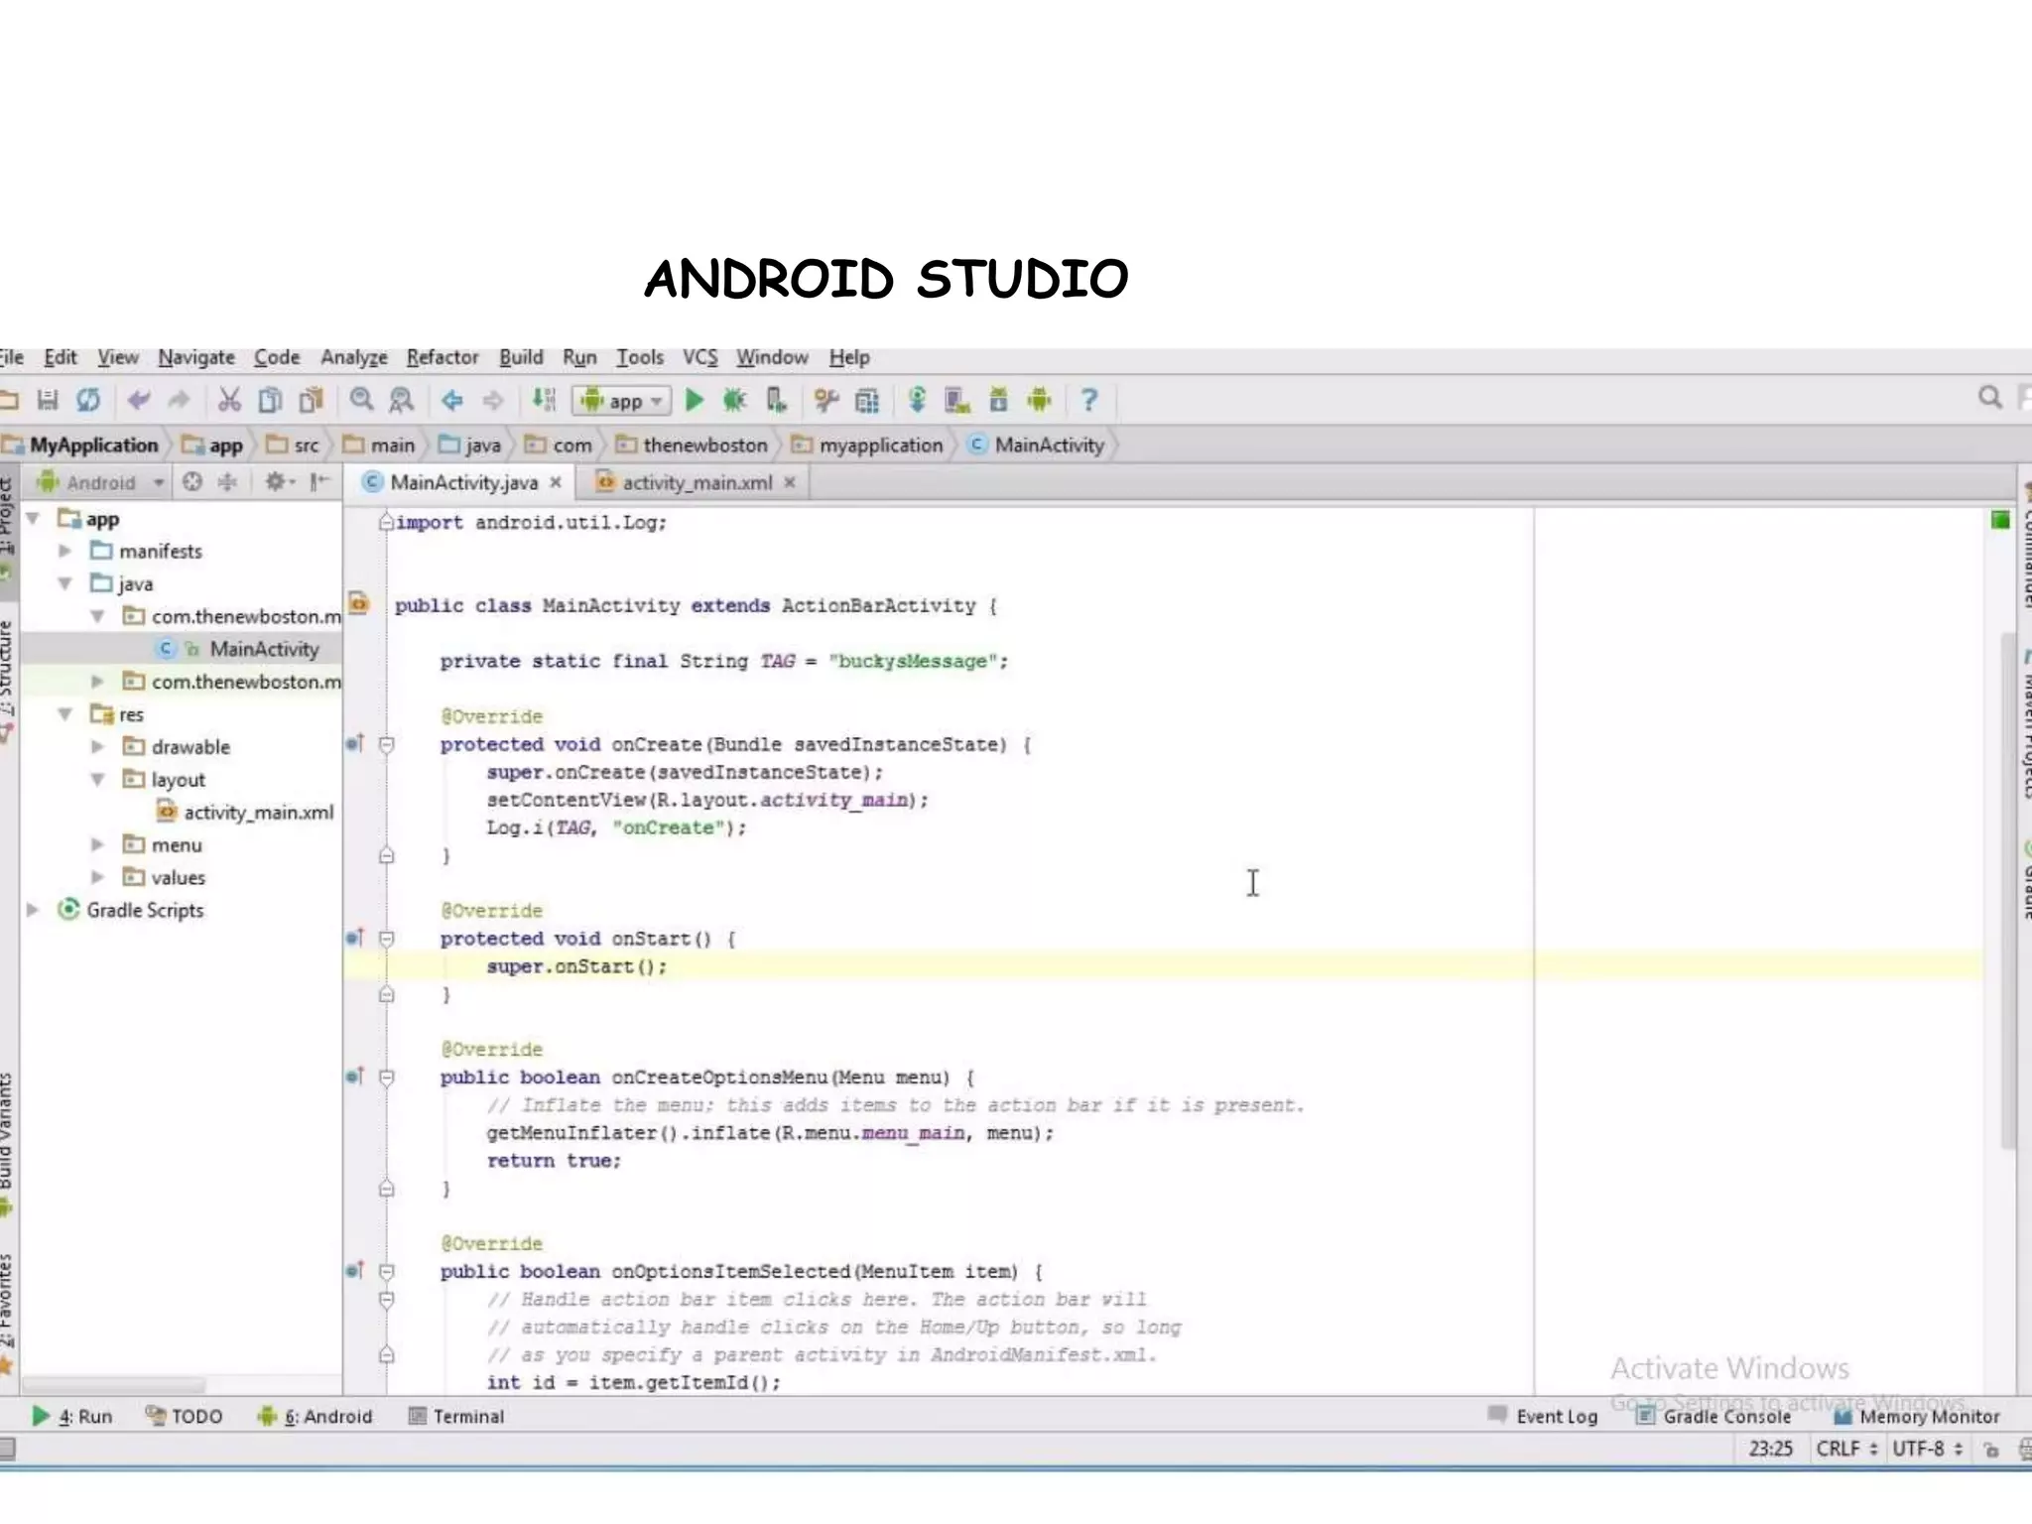The width and height of the screenshot is (2032, 1524).
Task: Click the Synchronize icon in toolbar
Action: [x=88, y=400]
